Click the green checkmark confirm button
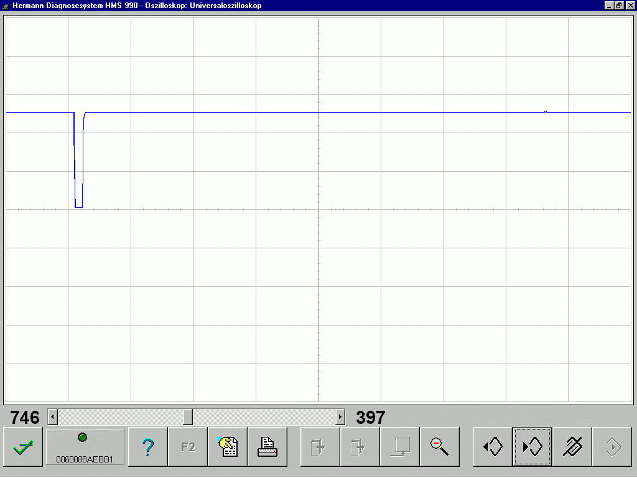The image size is (637, 478). tap(23, 447)
